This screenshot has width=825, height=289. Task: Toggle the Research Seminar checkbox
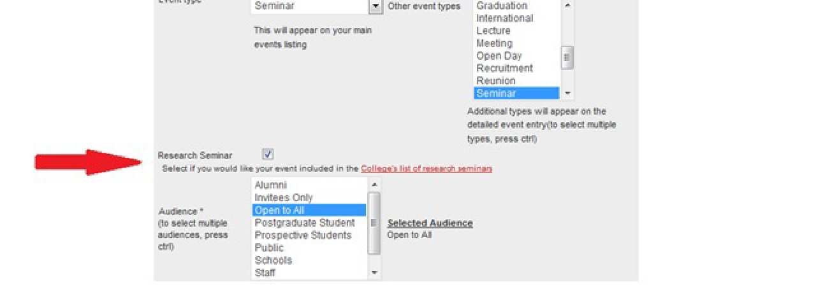[x=268, y=154]
